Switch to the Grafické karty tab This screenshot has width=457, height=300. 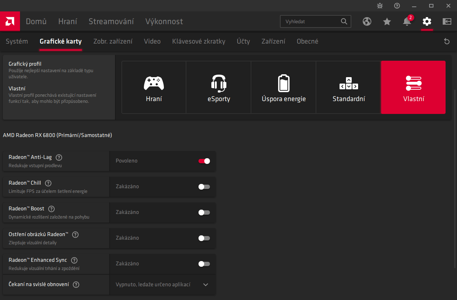[61, 41]
